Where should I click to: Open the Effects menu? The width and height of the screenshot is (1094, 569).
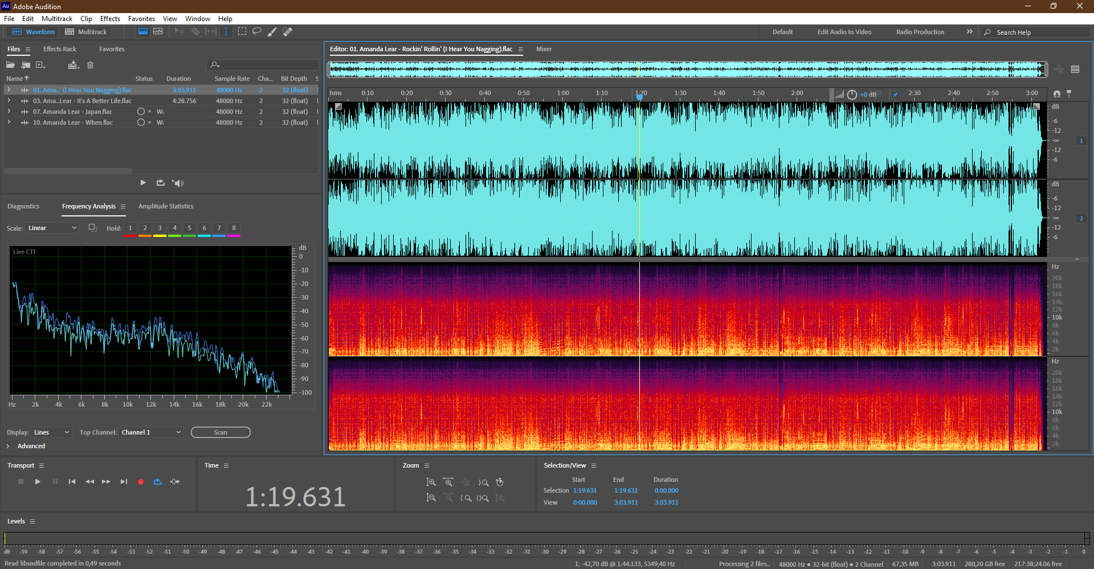pos(110,19)
